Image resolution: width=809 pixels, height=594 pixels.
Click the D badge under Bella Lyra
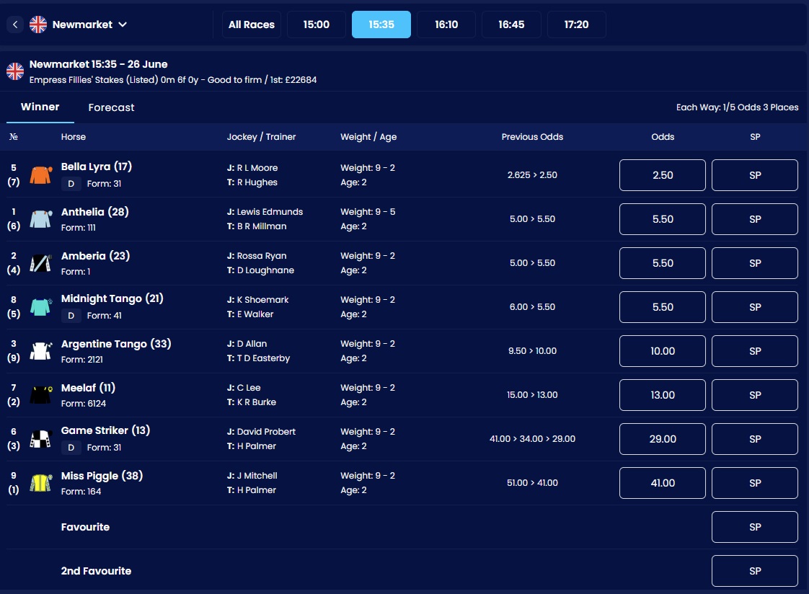(71, 184)
